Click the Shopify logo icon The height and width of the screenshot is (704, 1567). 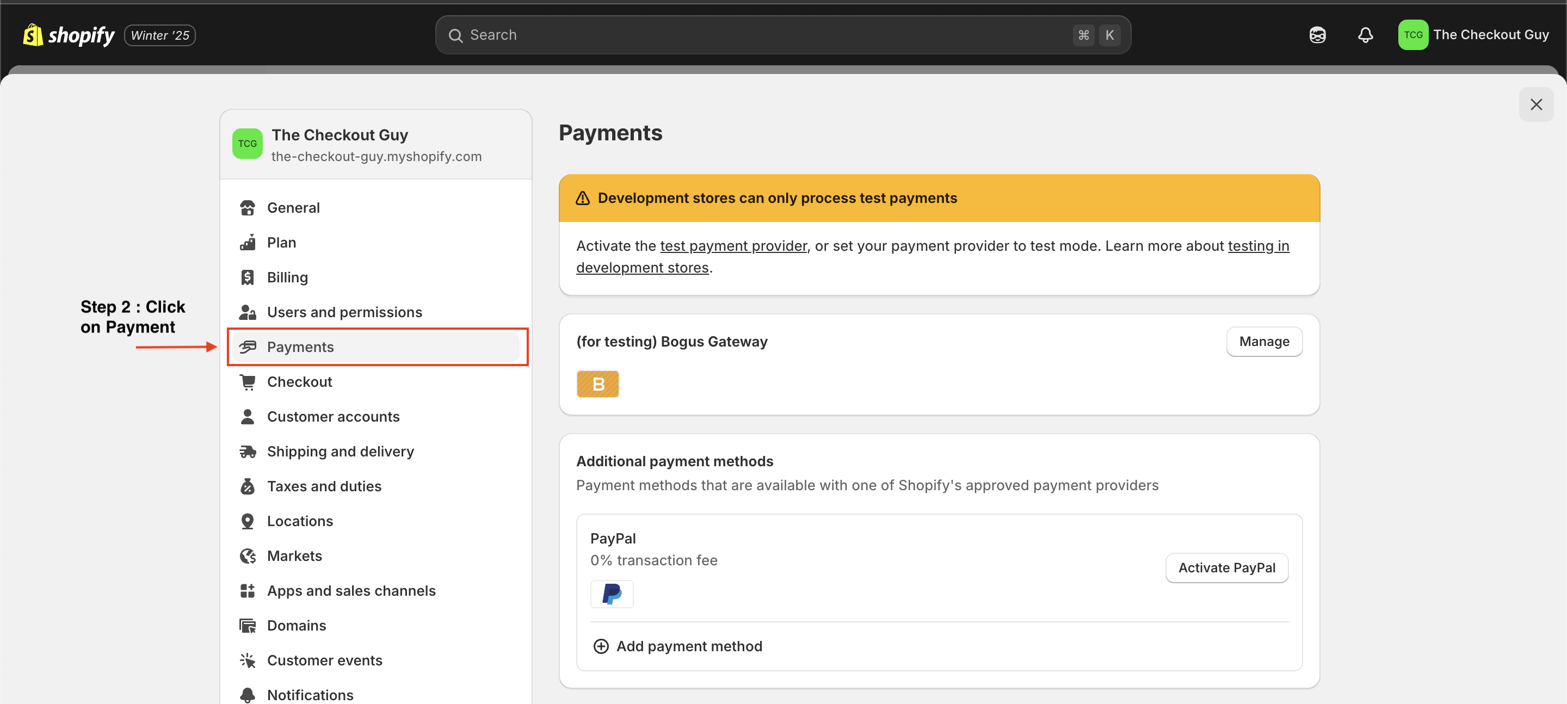click(33, 35)
